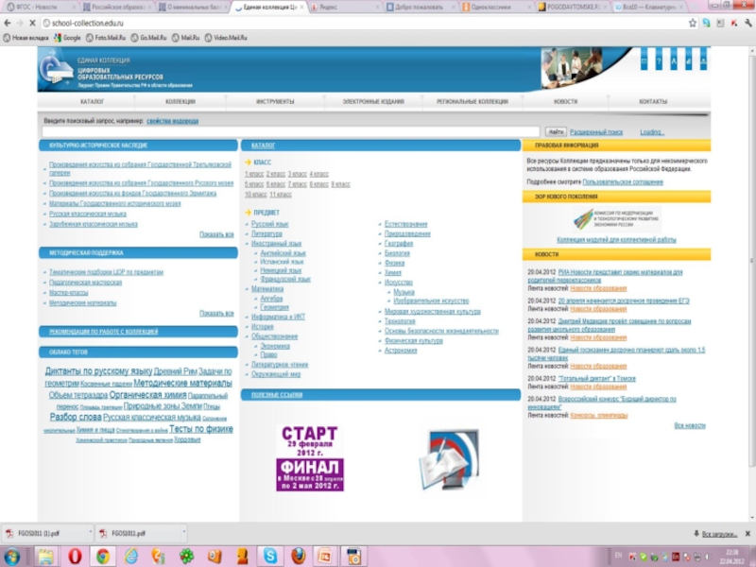Image resolution: width=756 pixels, height=567 pixels.
Task: Open dropdown arrow of FGOS2011.pdf download
Action: [x=183, y=533]
